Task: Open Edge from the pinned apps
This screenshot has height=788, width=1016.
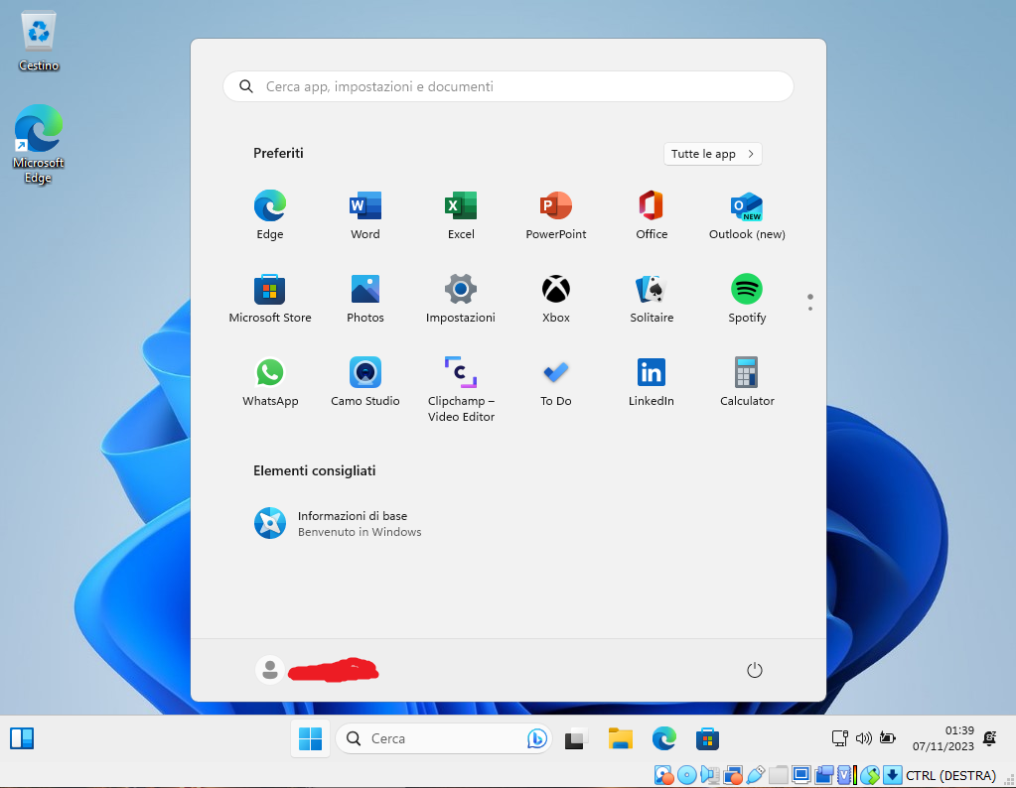Action: 269,215
